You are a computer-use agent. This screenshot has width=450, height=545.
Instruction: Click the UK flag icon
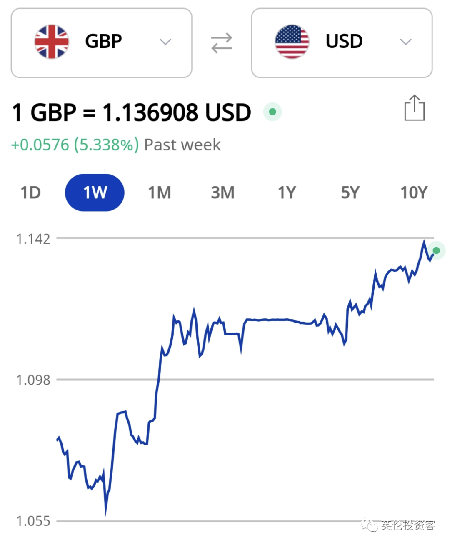tap(52, 42)
